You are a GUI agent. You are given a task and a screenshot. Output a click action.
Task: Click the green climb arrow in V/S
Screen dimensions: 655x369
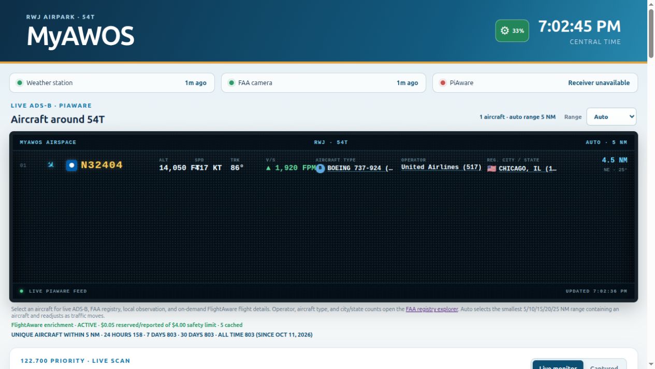(x=268, y=168)
